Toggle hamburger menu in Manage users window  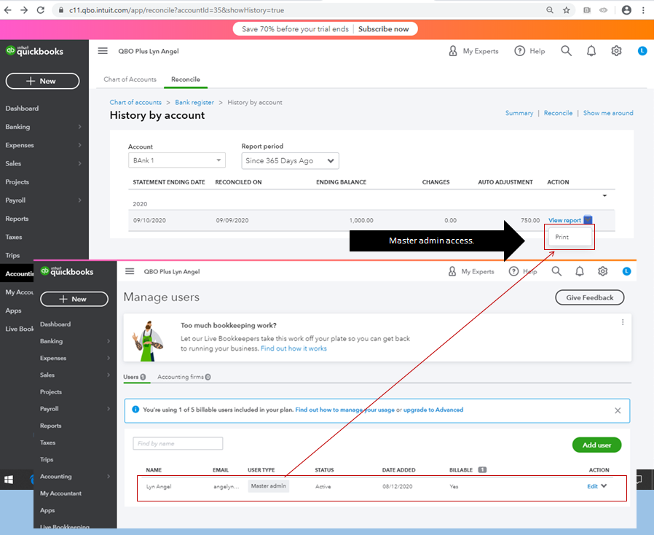[x=130, y=271]
